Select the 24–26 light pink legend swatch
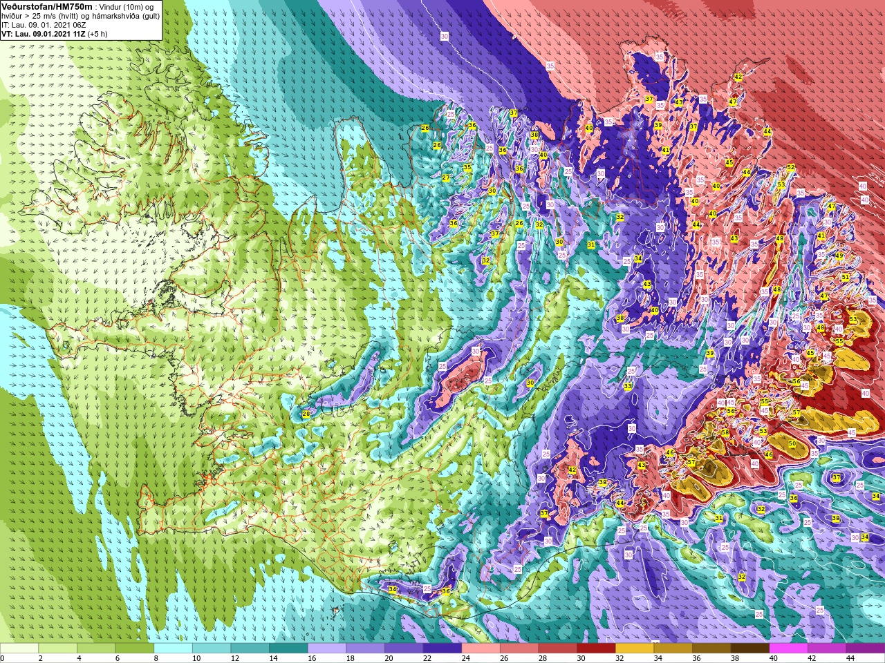The height and width of the screenshot is (663, 885). (481, 648)
